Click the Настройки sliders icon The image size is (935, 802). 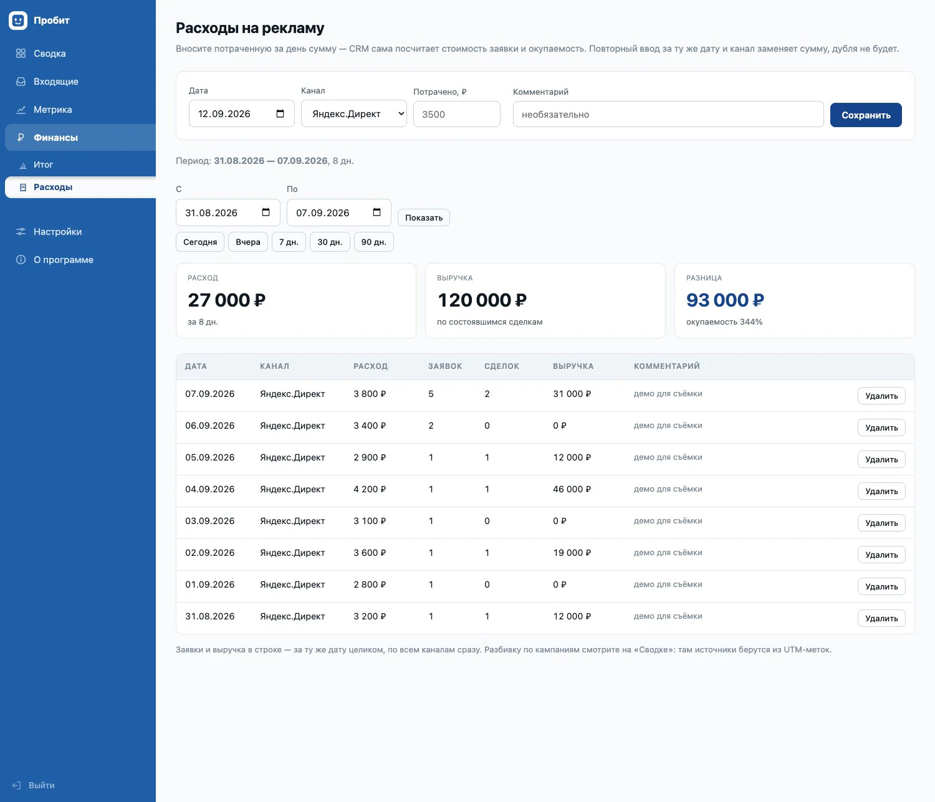tap(21, 232)
